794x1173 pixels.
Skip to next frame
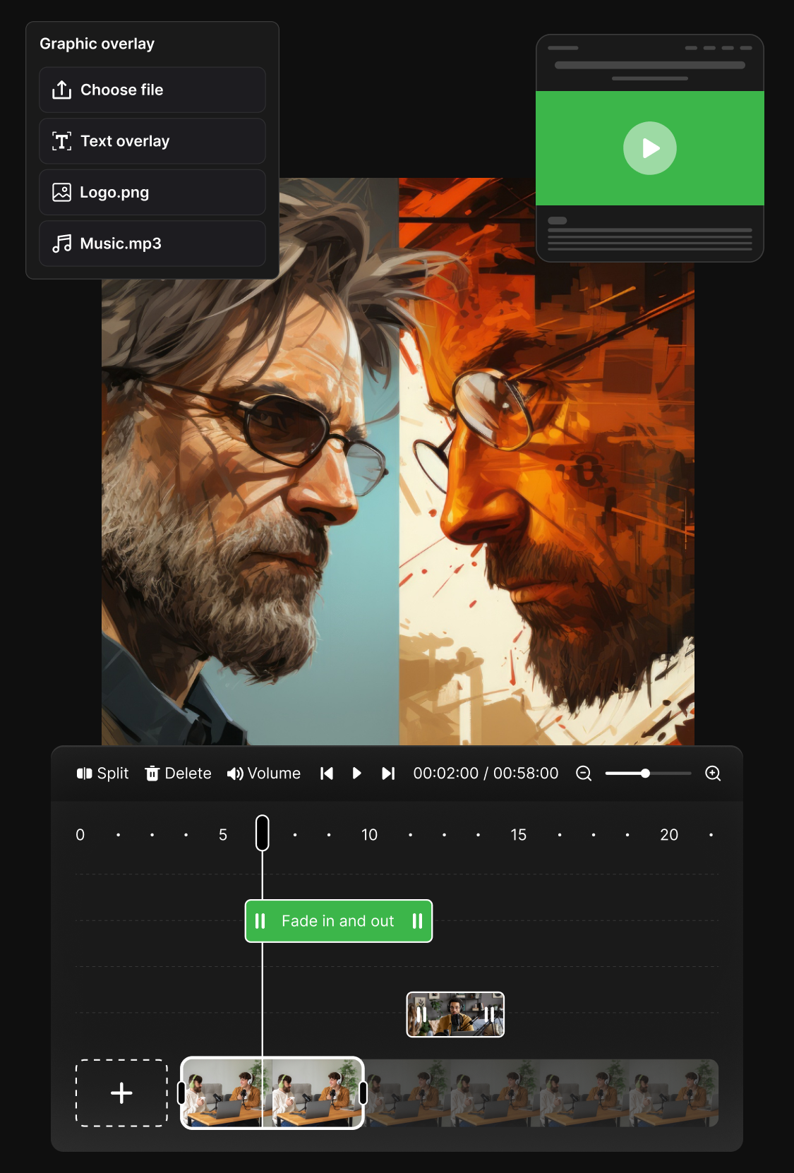388,774
